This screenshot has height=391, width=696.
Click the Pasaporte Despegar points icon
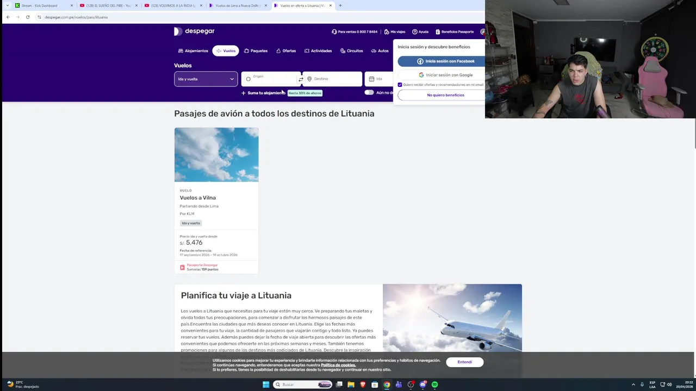coord(182,267)
